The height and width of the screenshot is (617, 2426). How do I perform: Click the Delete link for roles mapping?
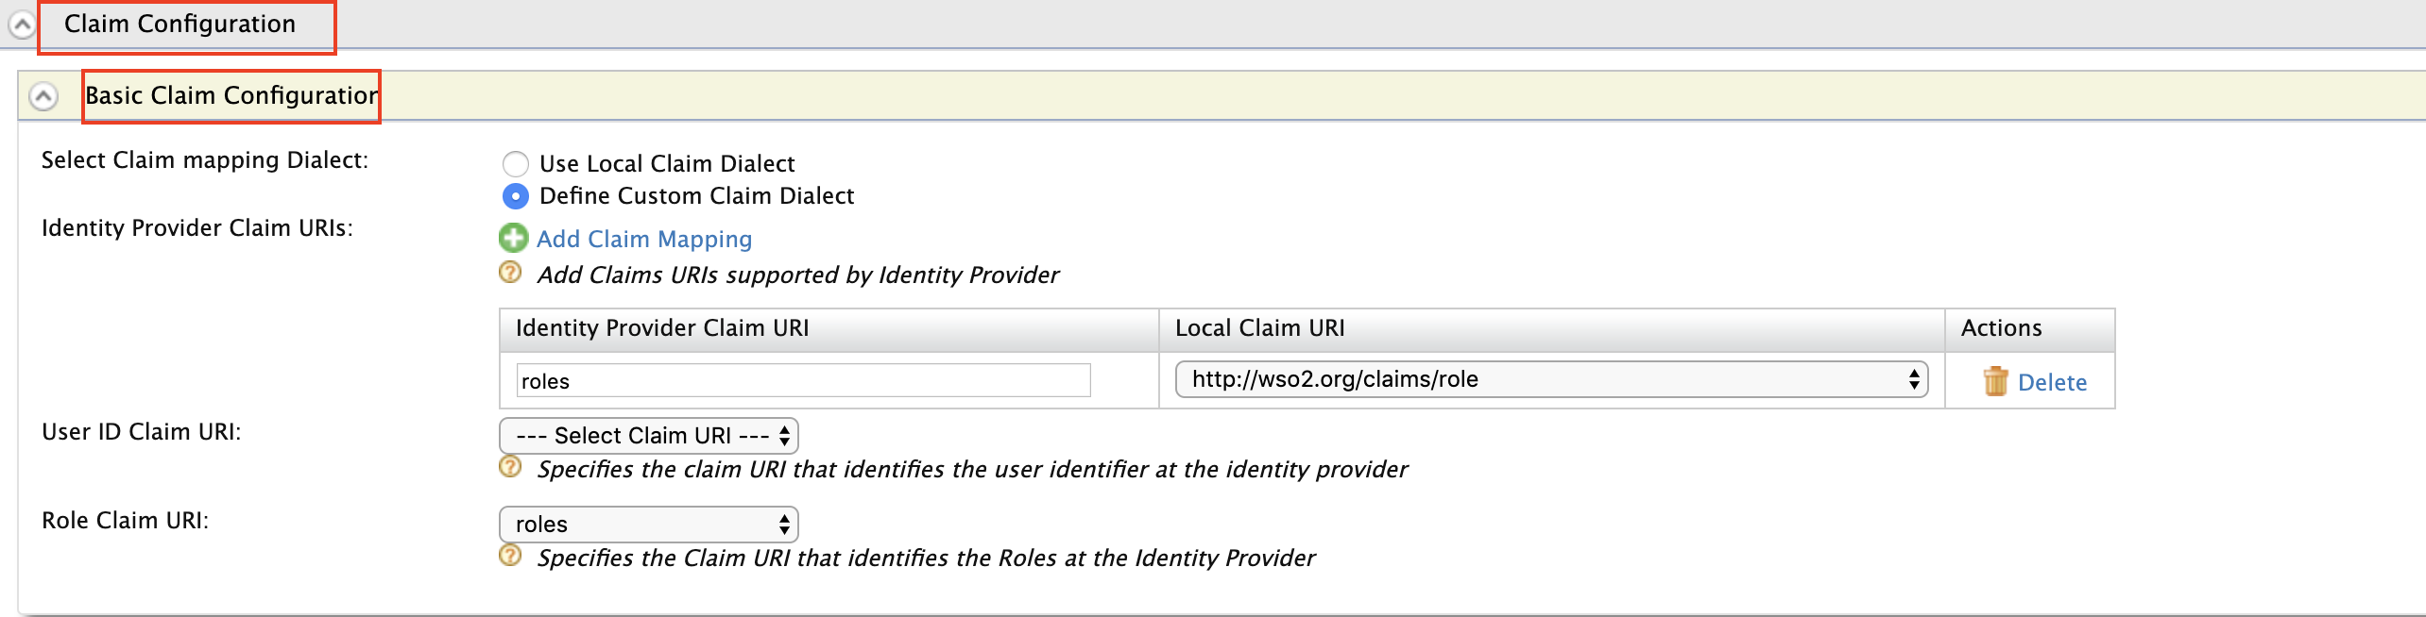pos(2052,382)
